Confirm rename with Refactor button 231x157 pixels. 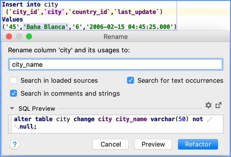point(198,144)
